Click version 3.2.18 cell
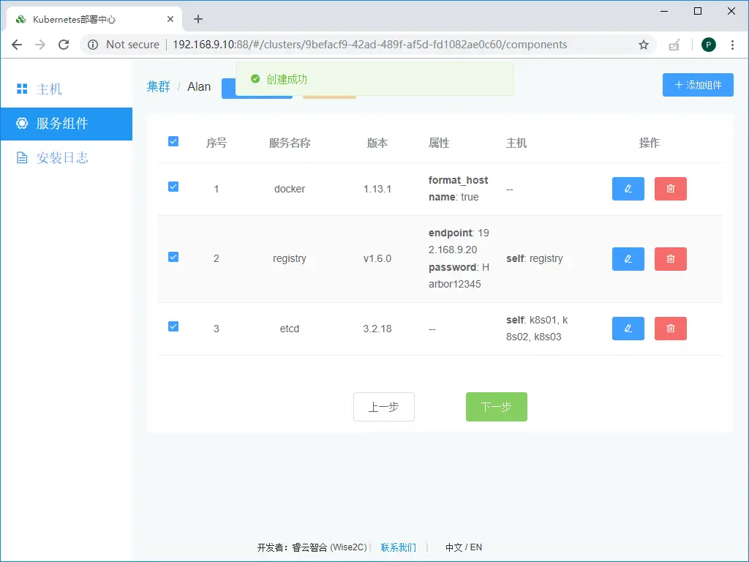The image size is (749, 562). coord(377,329)
